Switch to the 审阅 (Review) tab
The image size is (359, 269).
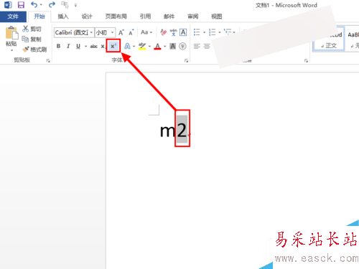(192, 16)
